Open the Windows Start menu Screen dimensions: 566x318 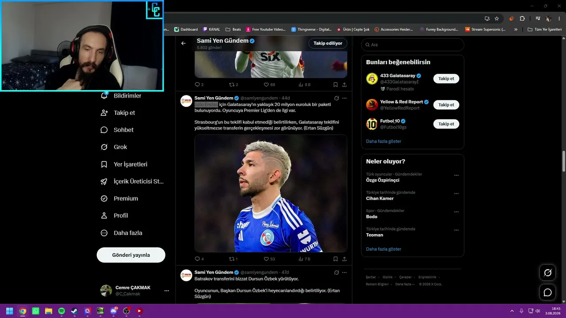click(x=9, y=311)
